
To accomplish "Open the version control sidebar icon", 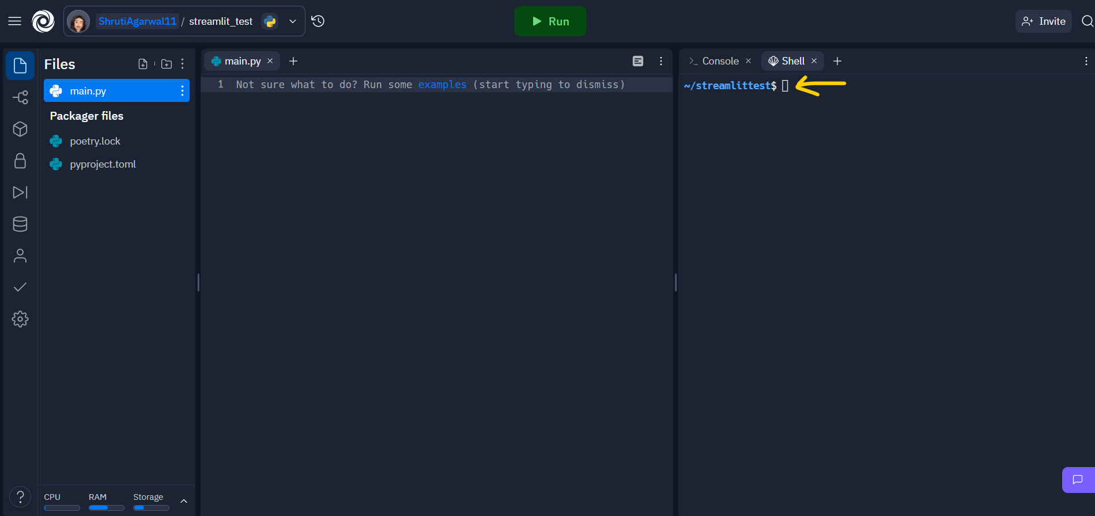I will tap(20, 97).
